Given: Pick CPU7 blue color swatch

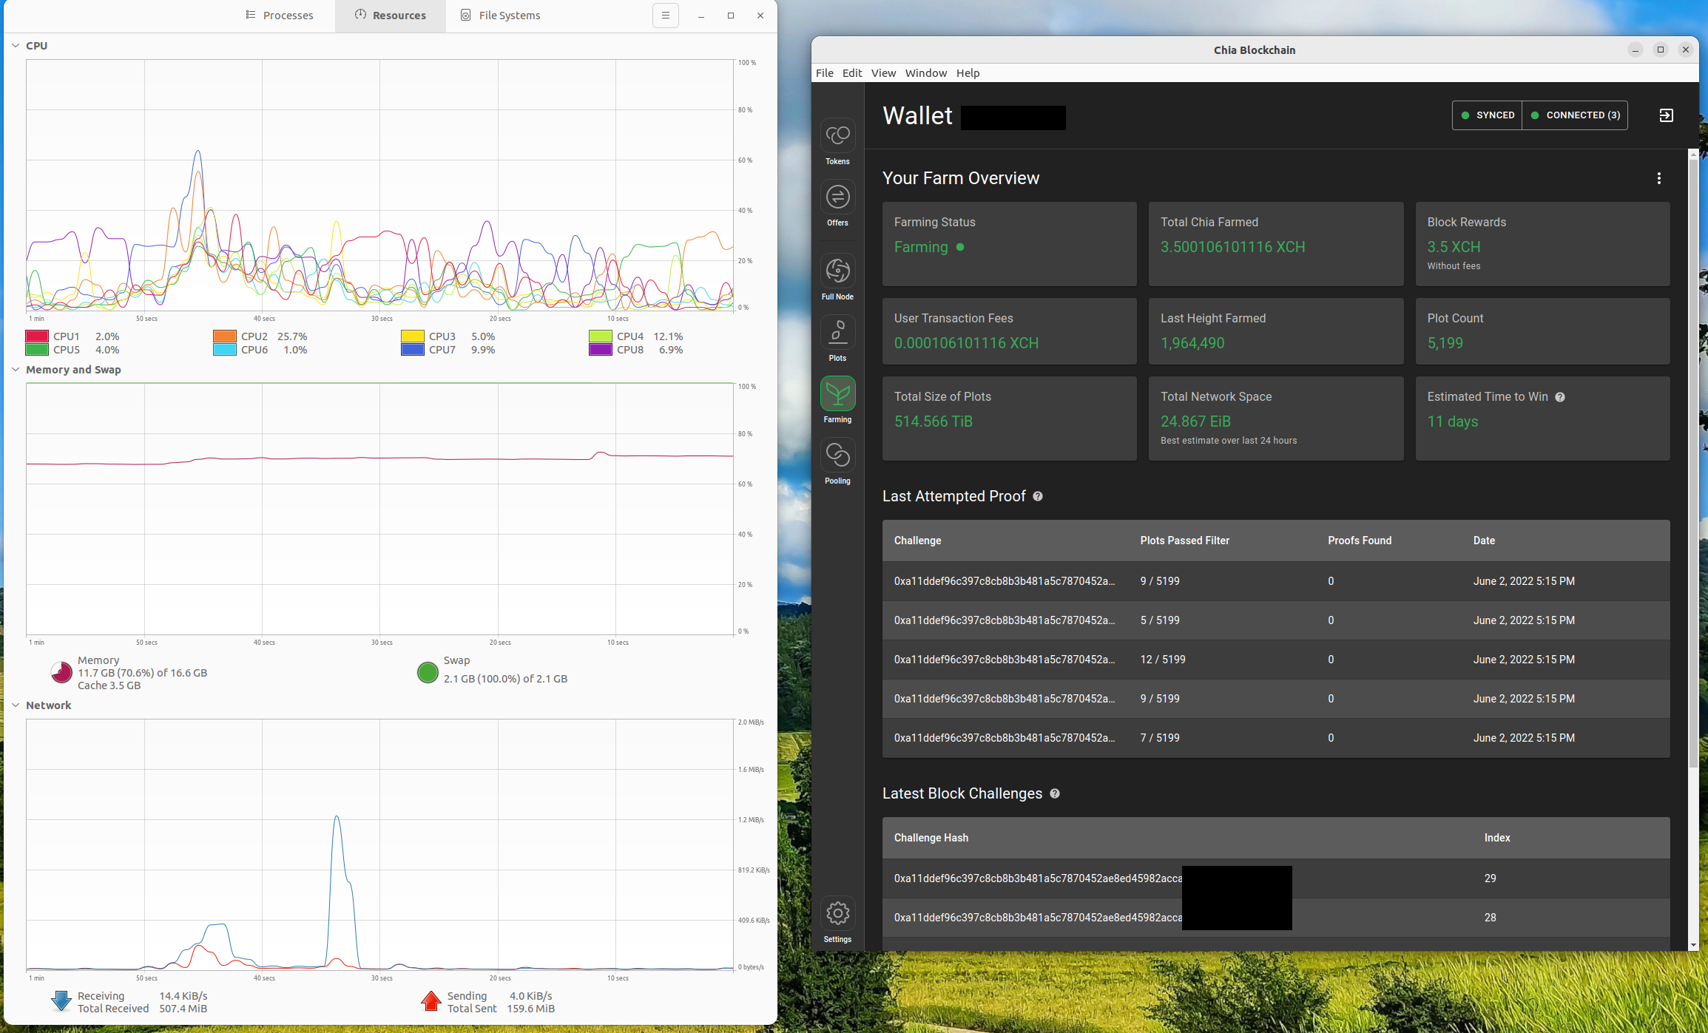Looking at the screenshot, I should (413, 350).
